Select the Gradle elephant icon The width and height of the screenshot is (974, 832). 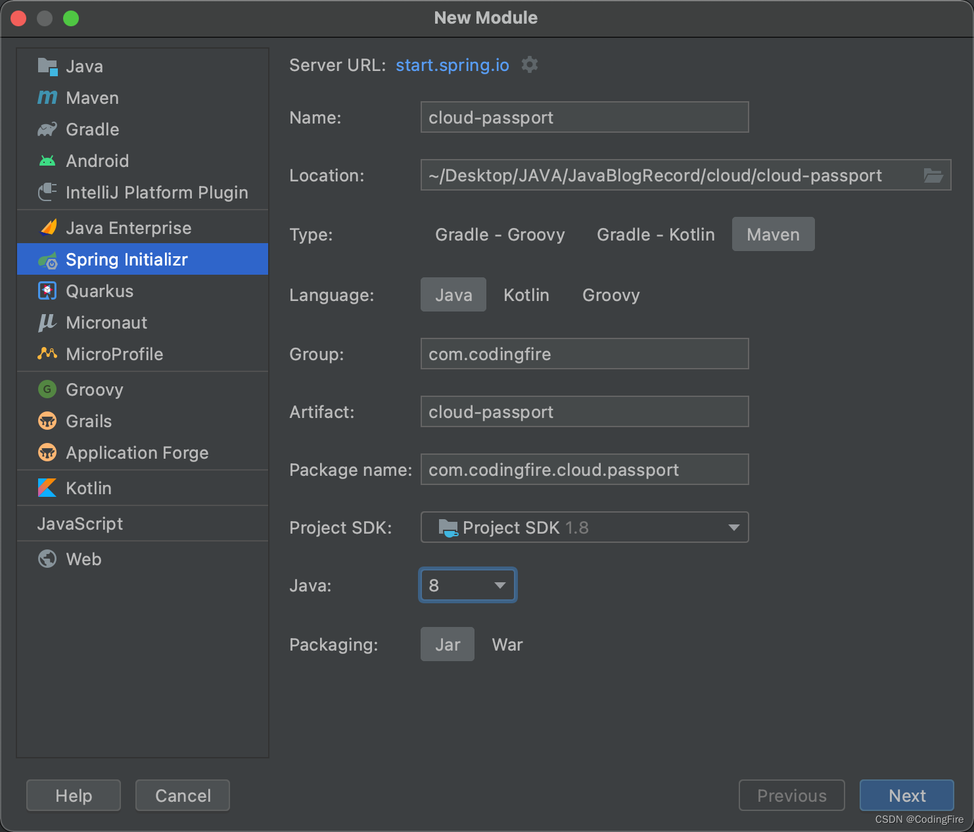pos(47,129)
